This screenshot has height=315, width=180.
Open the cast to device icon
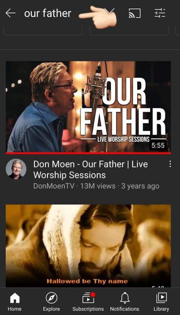click(135, 14)
